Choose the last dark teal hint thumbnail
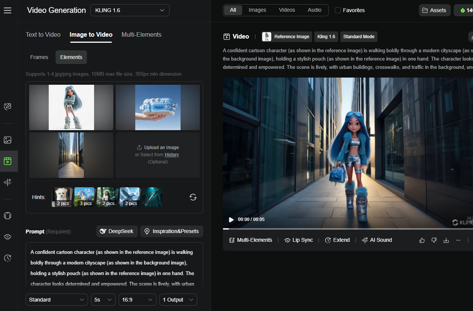Screen dimensions: 473x311 (x=152, y=197)
